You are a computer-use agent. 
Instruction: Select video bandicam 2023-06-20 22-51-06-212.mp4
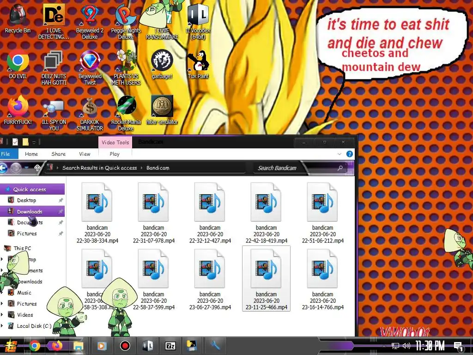322,213
